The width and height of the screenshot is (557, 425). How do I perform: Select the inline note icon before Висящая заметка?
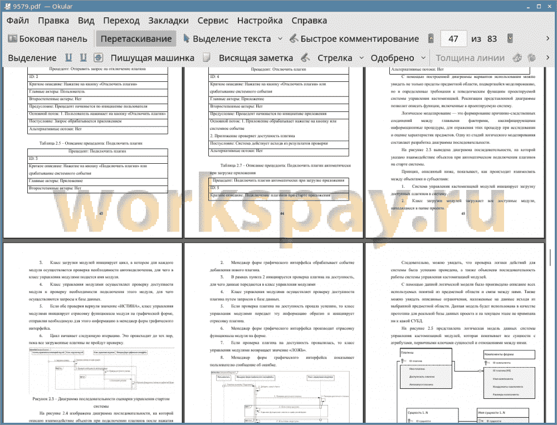click(x=207, y=57)
